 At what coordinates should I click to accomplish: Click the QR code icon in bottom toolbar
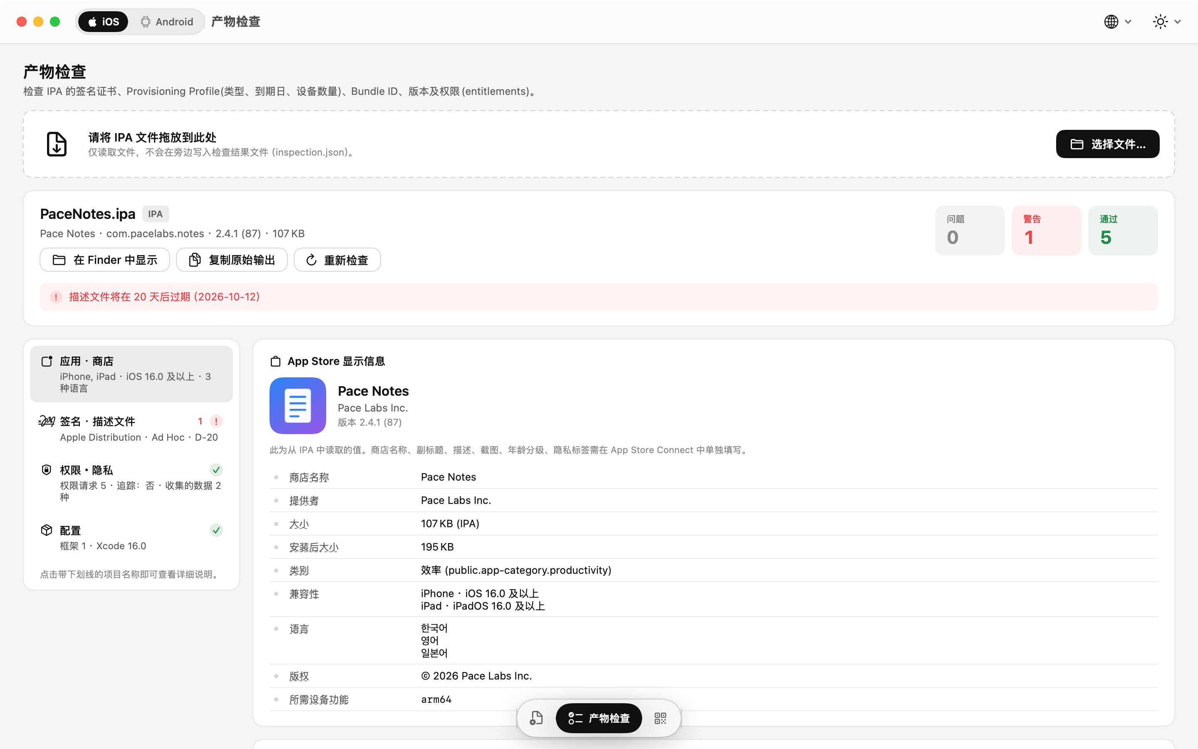coord(661,718)
